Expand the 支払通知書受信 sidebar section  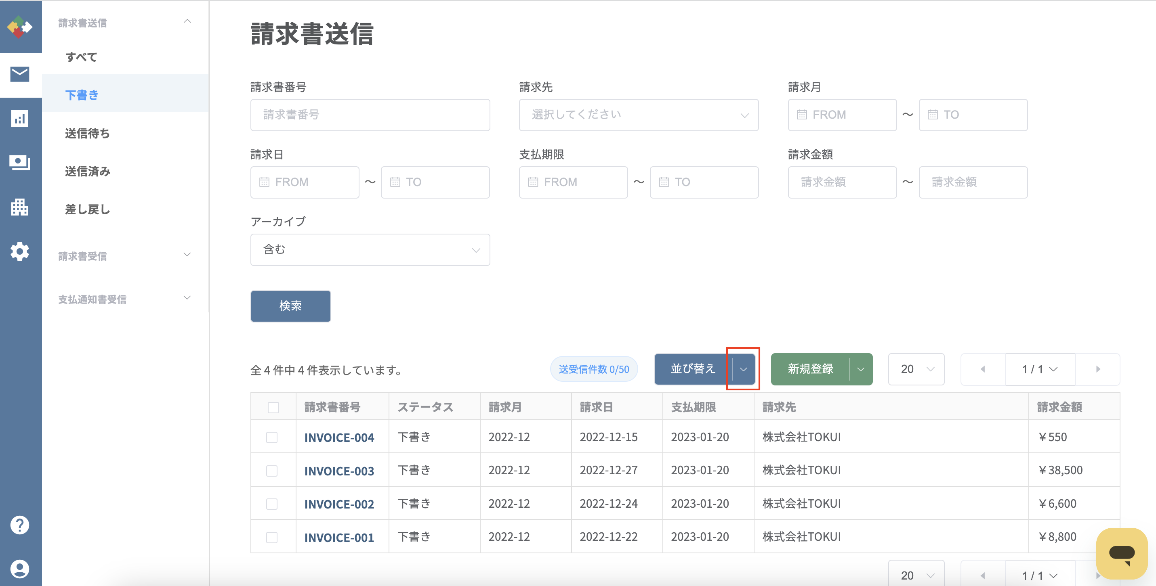(x=125, y=299)
